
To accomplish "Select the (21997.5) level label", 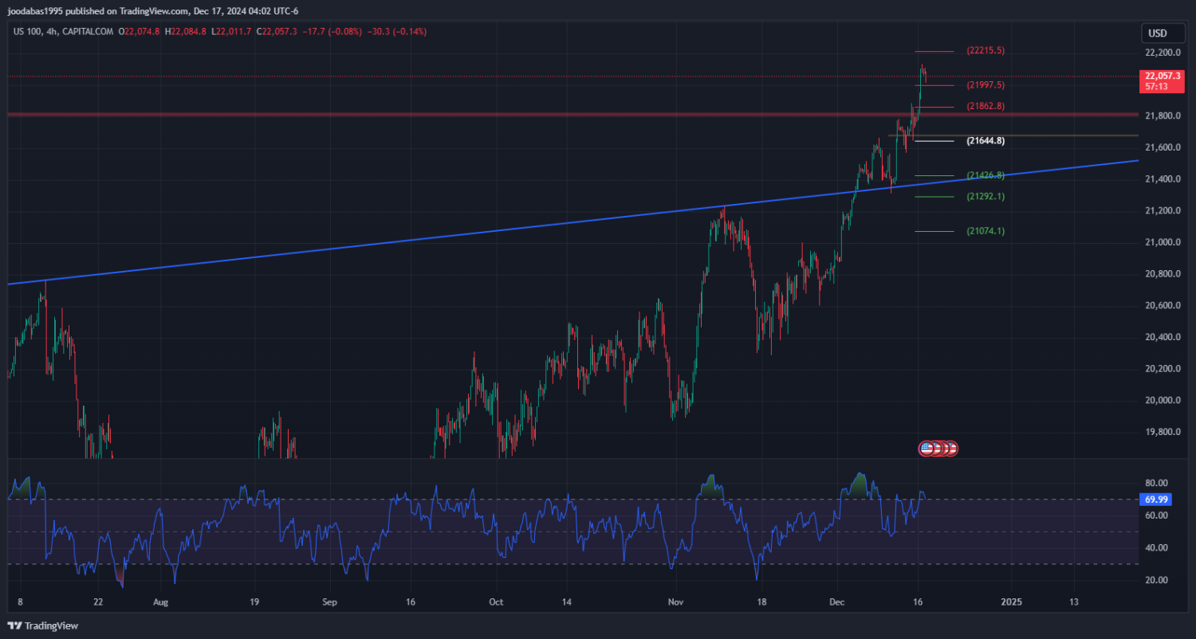I will coord(985,84).
